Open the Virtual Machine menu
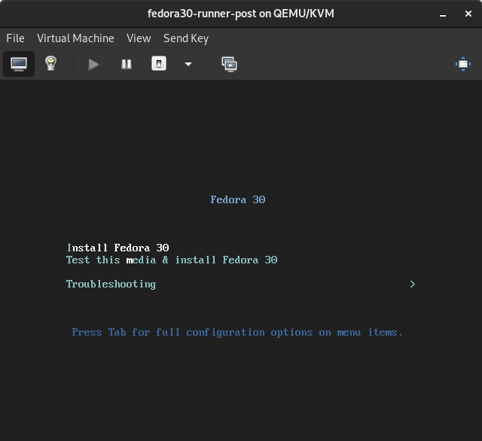The height and width of the screenshot is (441, 482). click(x=75, y=38)
